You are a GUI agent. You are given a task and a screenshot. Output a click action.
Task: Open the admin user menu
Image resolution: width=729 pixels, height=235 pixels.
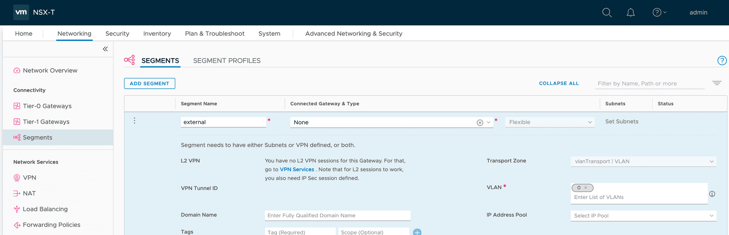pos(698,12)
